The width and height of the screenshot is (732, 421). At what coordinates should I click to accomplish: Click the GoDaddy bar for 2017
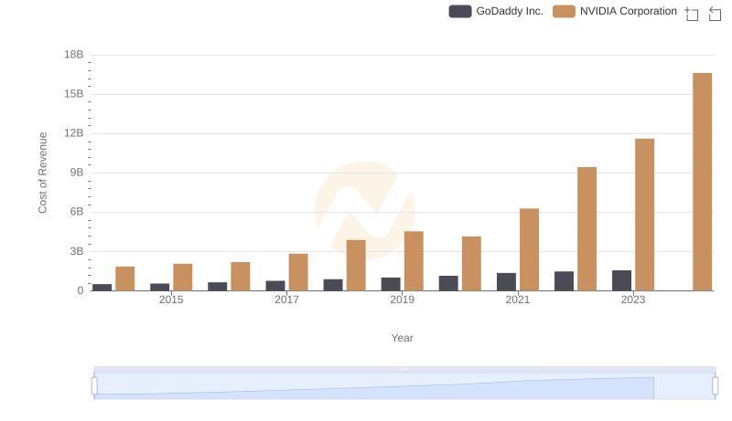[x=275, y=286]
